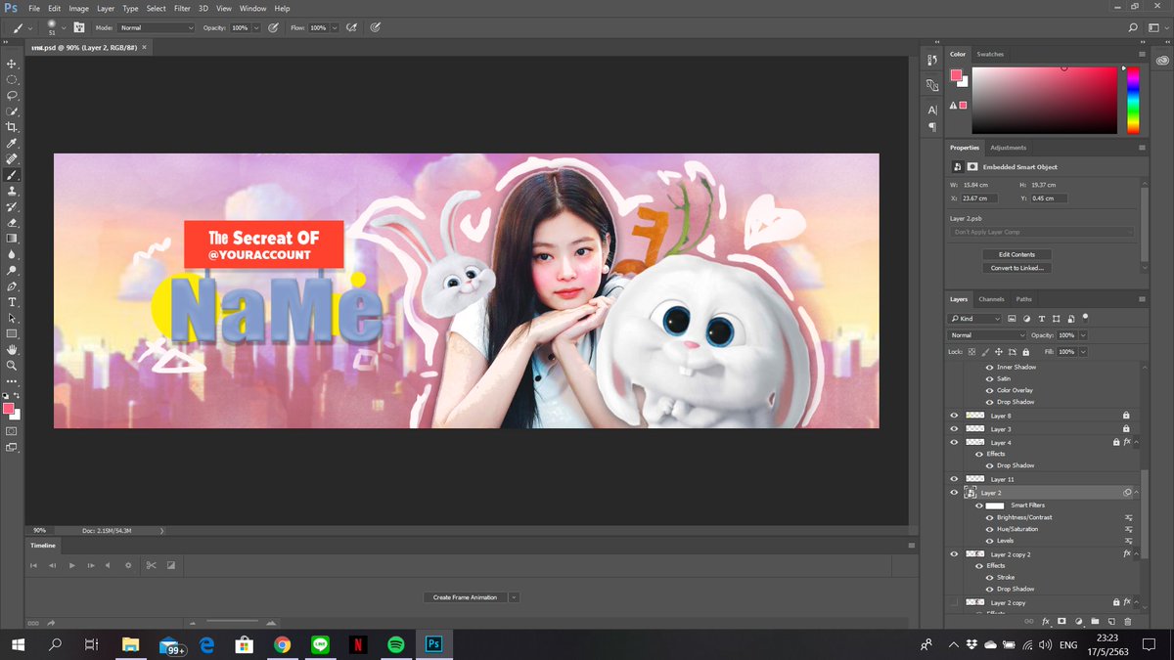Go to the timeline first frame

[x=34, y=565]
